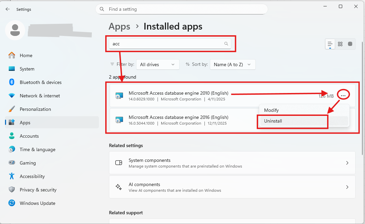Click the app list search field showing acc
This screenshot has width=365, height=224.
pyautogui.click(x=169, y=44)
